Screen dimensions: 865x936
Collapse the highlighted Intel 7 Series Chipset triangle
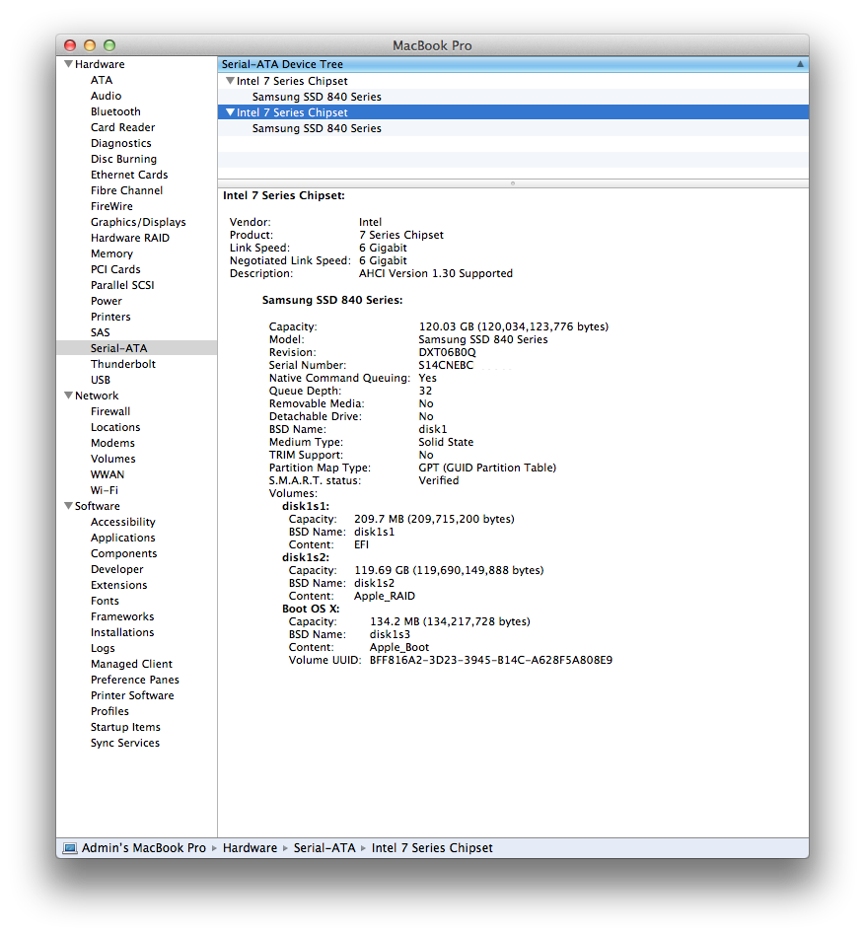230,112
